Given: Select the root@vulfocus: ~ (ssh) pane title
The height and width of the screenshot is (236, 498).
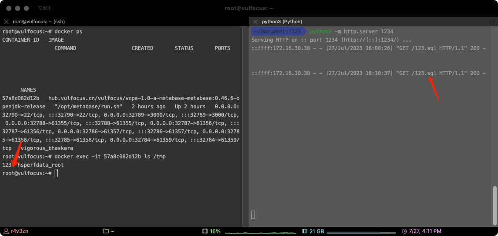Looking at the screenshot, I should coord(39,21).
